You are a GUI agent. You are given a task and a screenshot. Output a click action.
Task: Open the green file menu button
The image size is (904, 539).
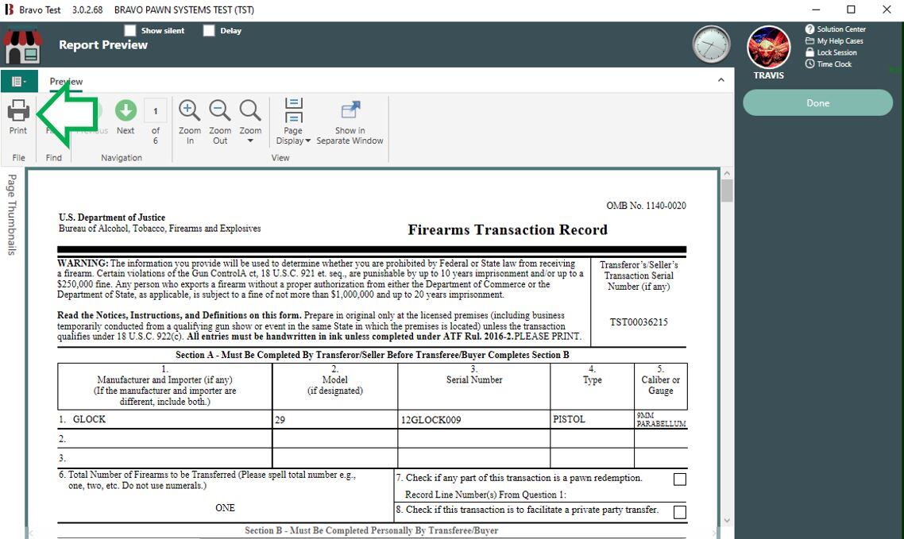click(19, 81)
